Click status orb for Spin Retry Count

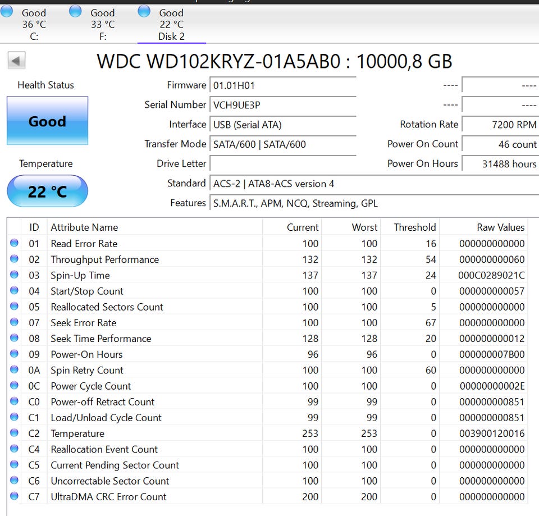click(14, 369)
